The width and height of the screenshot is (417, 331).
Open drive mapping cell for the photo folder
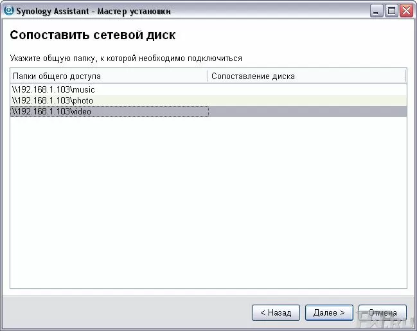307,101
